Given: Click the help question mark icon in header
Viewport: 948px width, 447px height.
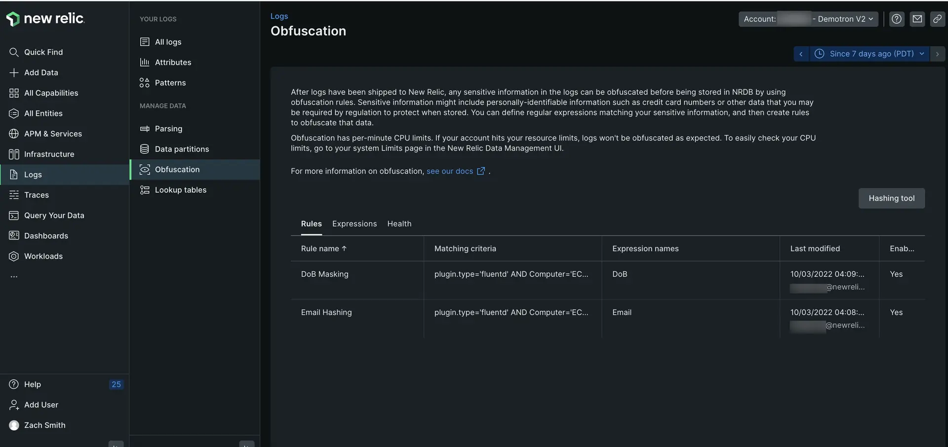Looking at the screenshot, I should 897,19.
